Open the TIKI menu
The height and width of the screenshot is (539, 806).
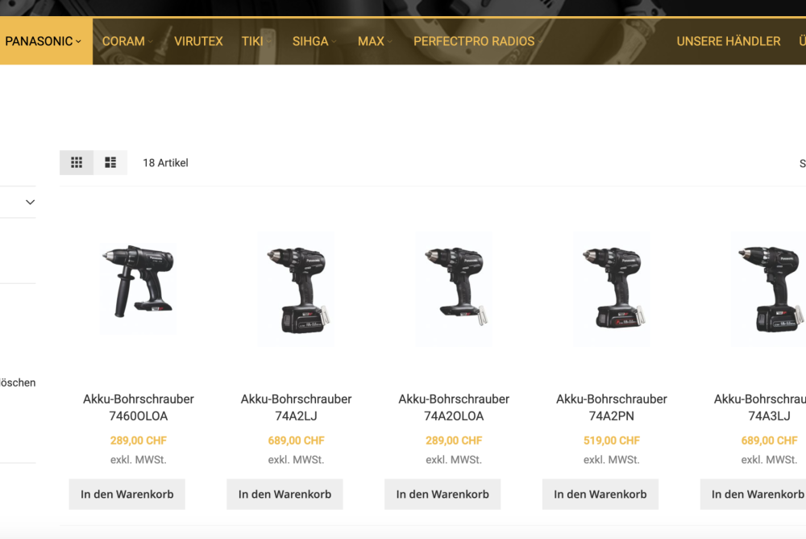pyautogui.click(x=256, y=41)
